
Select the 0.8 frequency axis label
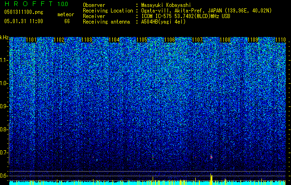pos(4,129)
